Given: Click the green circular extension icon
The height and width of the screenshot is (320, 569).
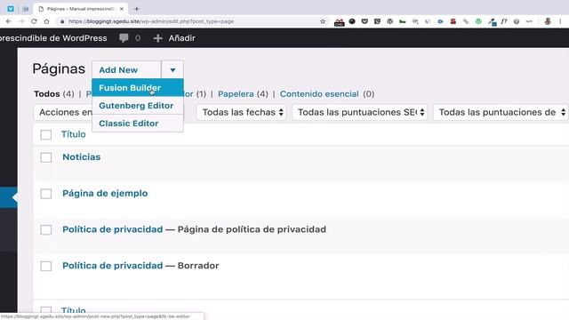Looking at the screenshot, I should 478,21.
